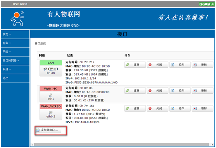Screen dimensions: 216x148
Task: Click the 动作 column header
Action: [127, 55]
